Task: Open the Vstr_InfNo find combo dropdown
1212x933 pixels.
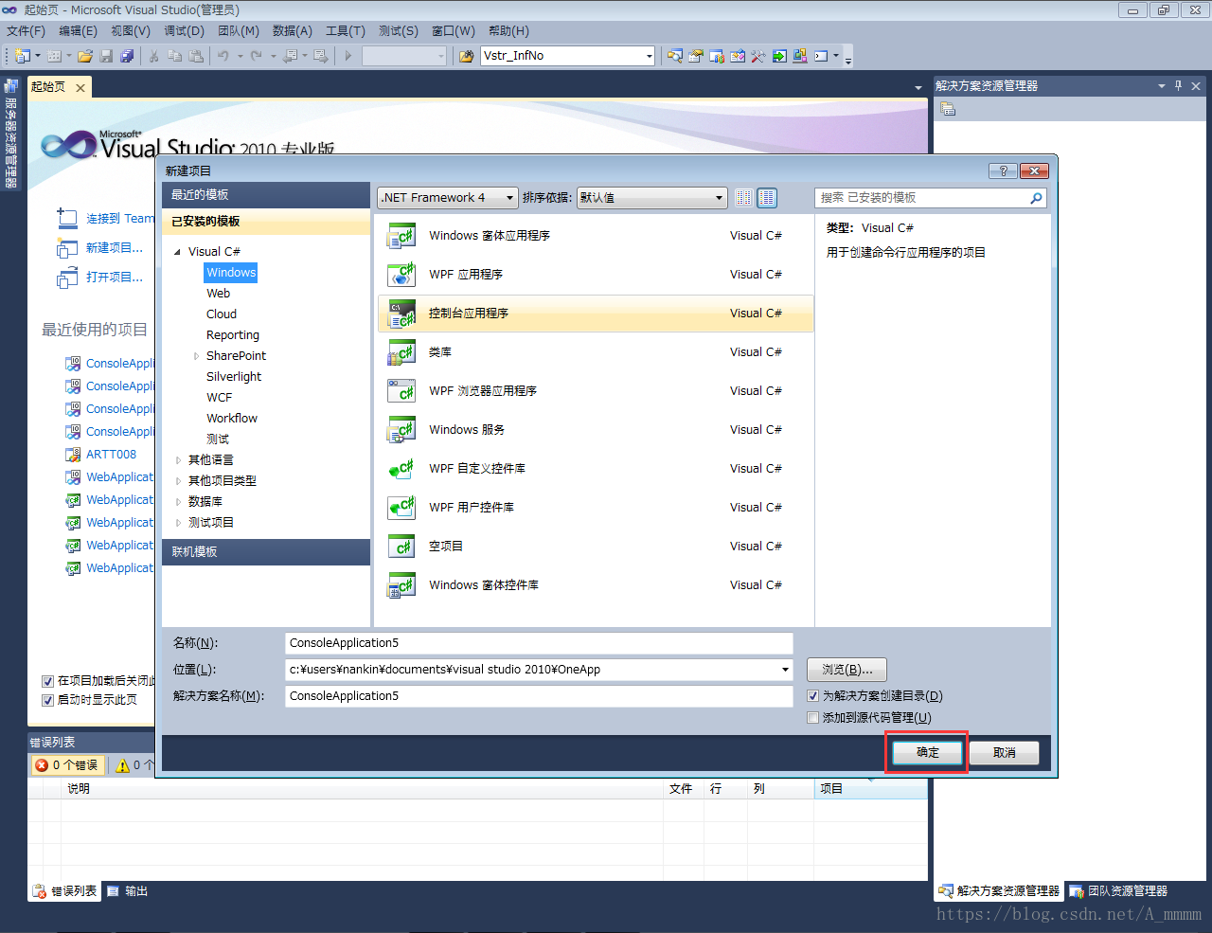Action: click(649, 56)
